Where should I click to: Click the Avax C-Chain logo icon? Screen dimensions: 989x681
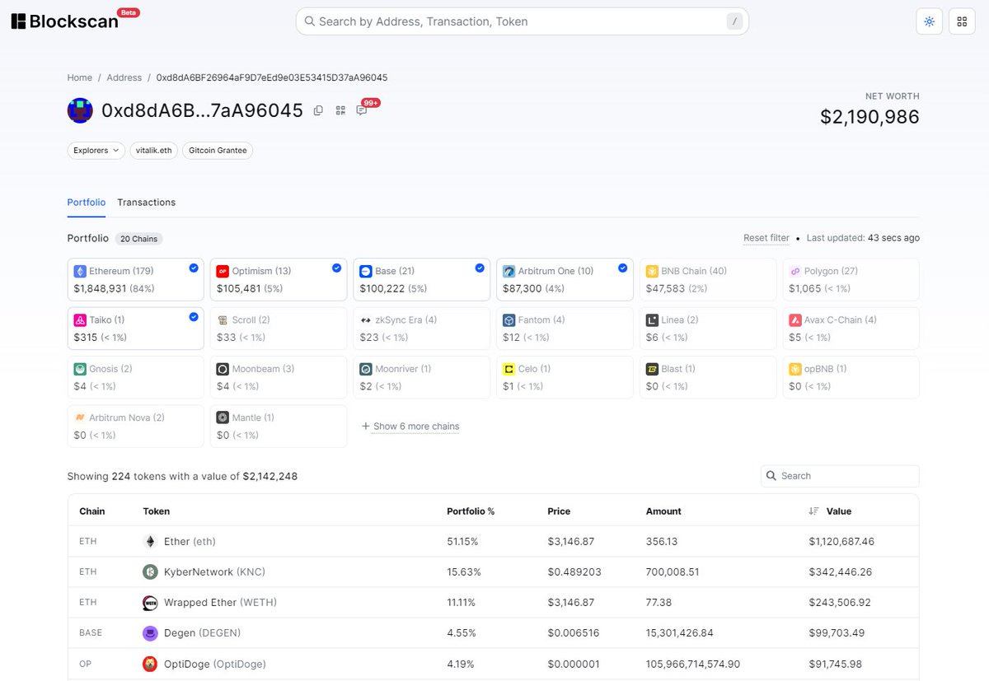pyautogui.click(x=795, y=320)
